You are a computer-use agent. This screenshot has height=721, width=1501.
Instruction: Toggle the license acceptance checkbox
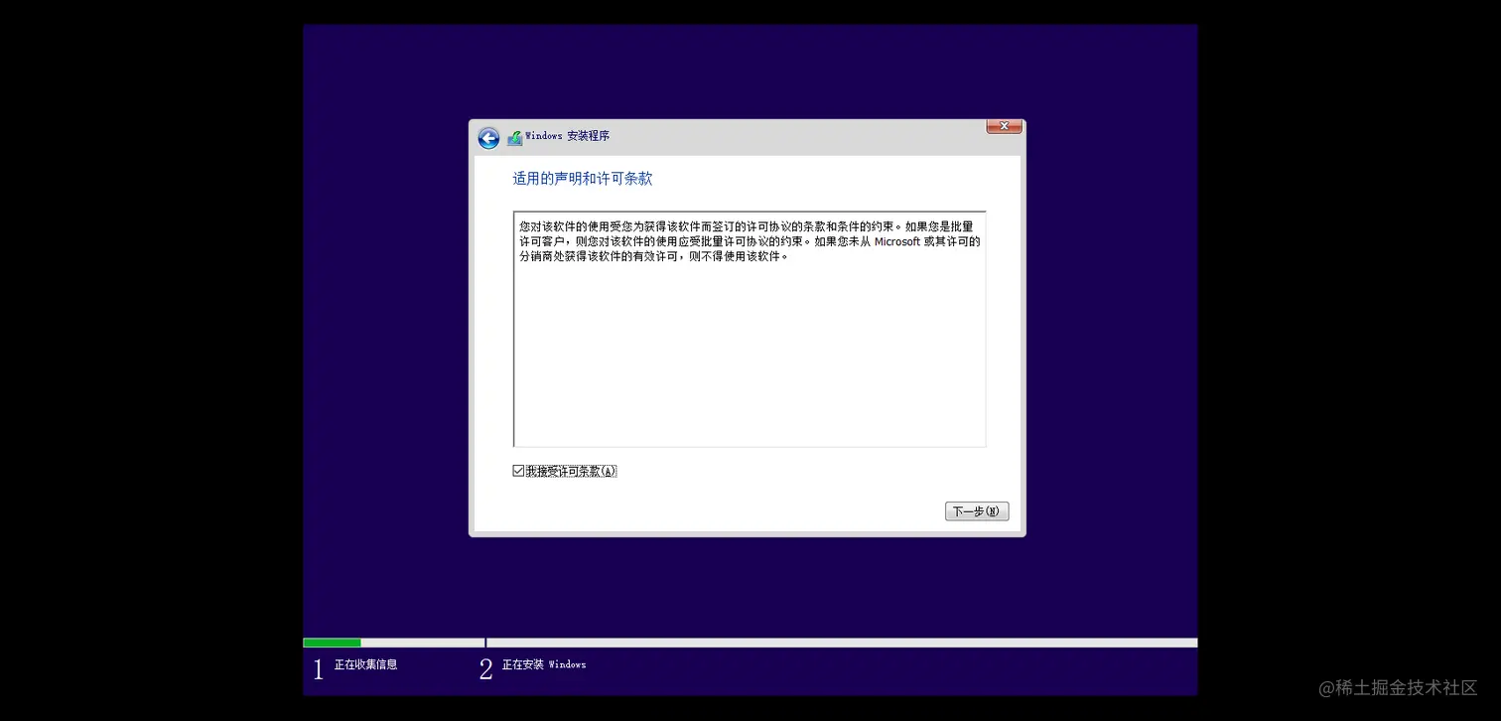518,470
